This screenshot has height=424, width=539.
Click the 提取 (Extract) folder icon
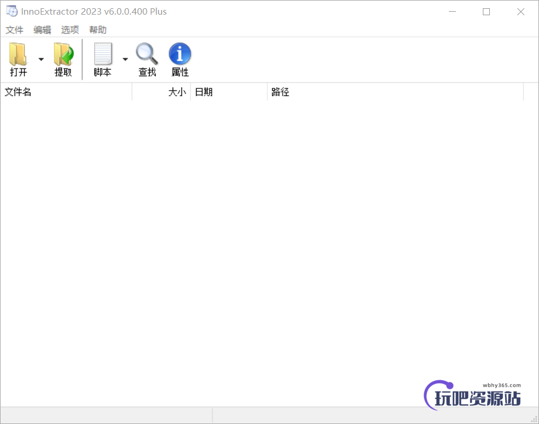(63, 54)
